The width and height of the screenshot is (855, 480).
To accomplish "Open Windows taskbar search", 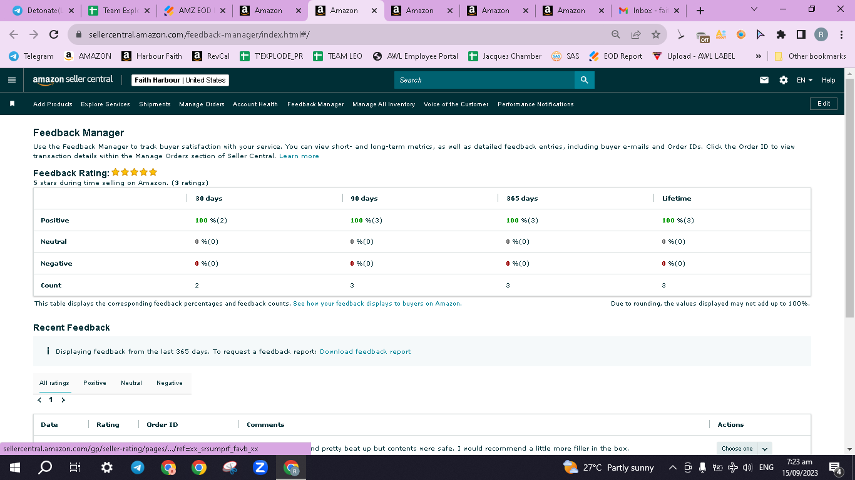I will pos(45,467).
